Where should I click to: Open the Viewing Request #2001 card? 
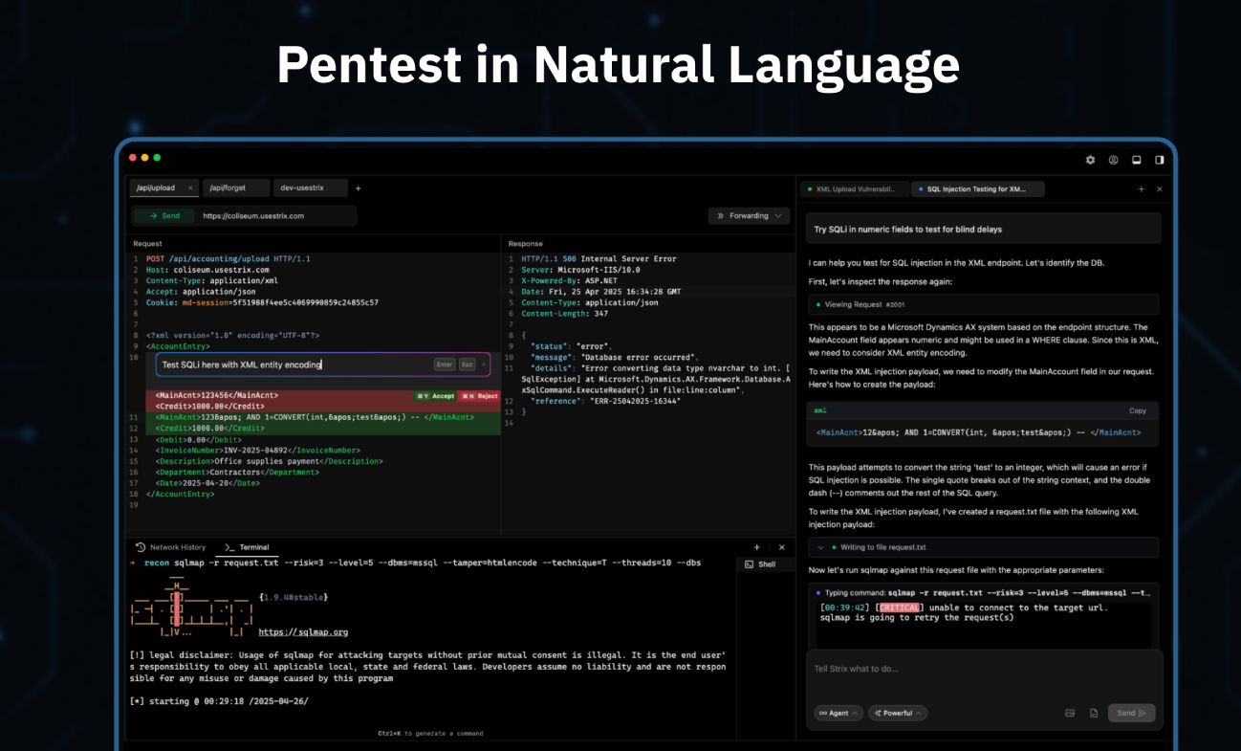coord(984,304)
